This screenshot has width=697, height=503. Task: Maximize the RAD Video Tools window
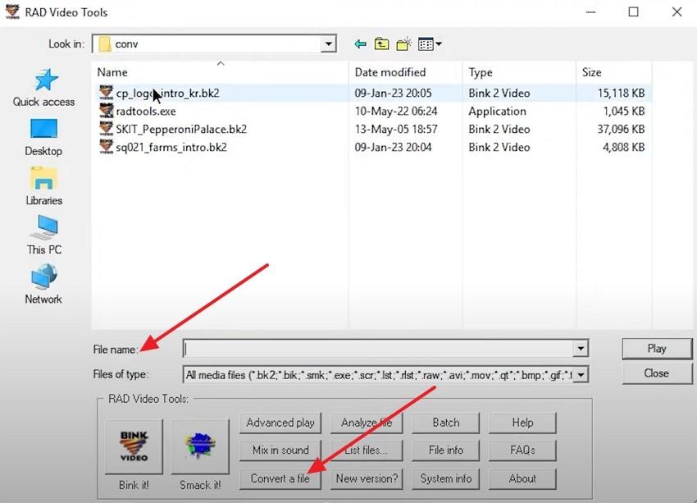(633, 12)
